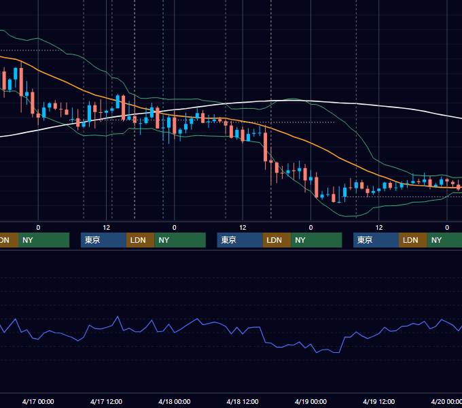Click hour label 12 above 4/17 12:00
Screen dimensions: 462x408
coord(107,228)
